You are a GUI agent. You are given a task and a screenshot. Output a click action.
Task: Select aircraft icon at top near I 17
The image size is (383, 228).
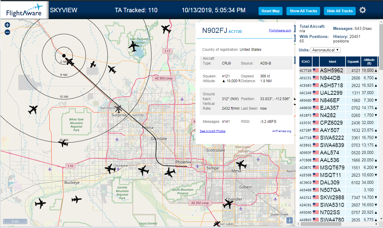tap(166, 29)
